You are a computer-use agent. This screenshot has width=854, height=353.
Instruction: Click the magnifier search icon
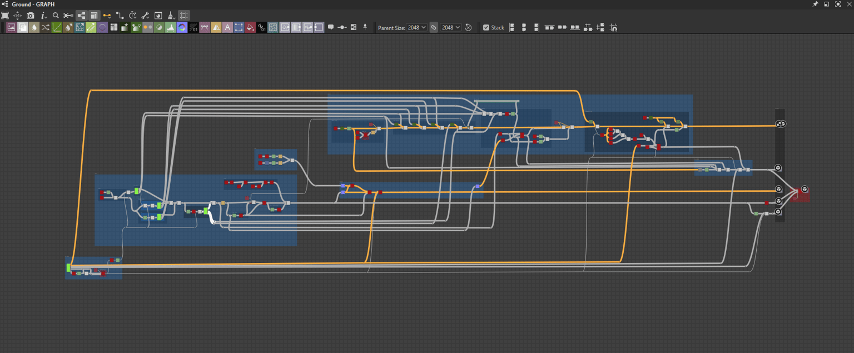pos(56,16)
